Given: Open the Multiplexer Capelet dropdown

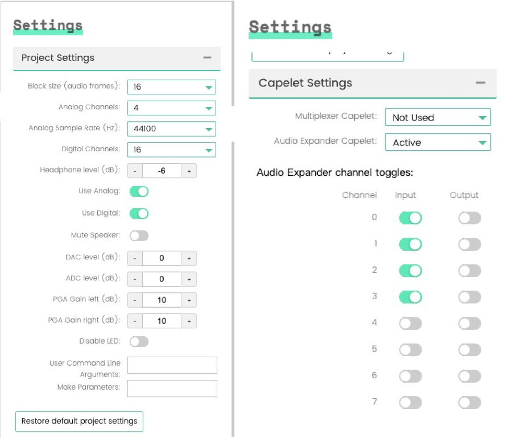Looking at the screenshot, I should click(437, 118).
